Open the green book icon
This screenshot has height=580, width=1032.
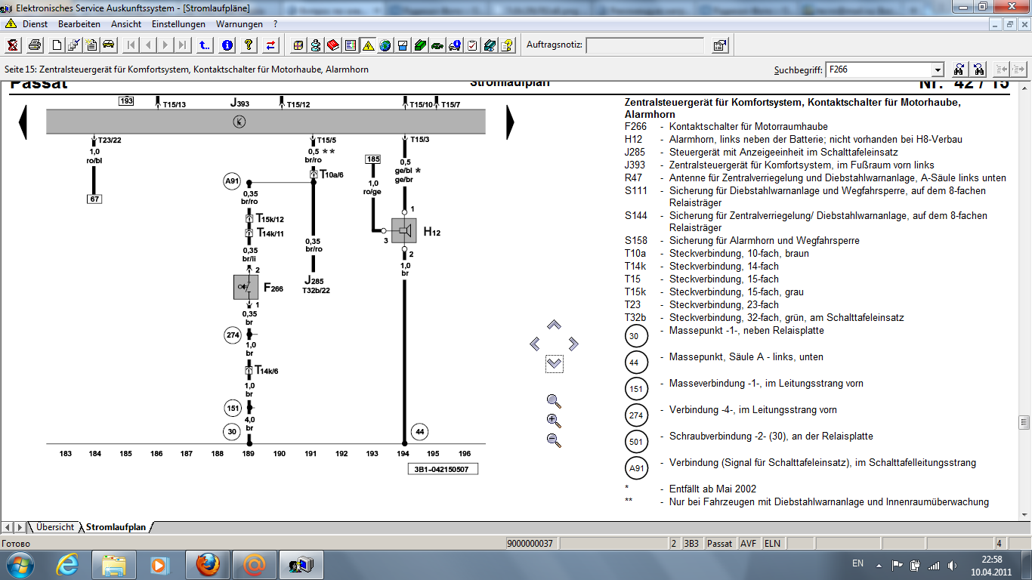click(420, 45)
